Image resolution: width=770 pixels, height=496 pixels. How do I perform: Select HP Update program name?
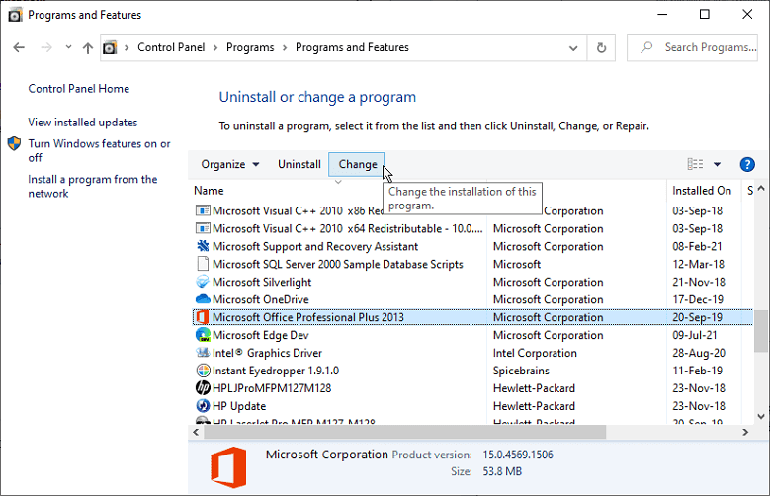(x=239, y=406)
